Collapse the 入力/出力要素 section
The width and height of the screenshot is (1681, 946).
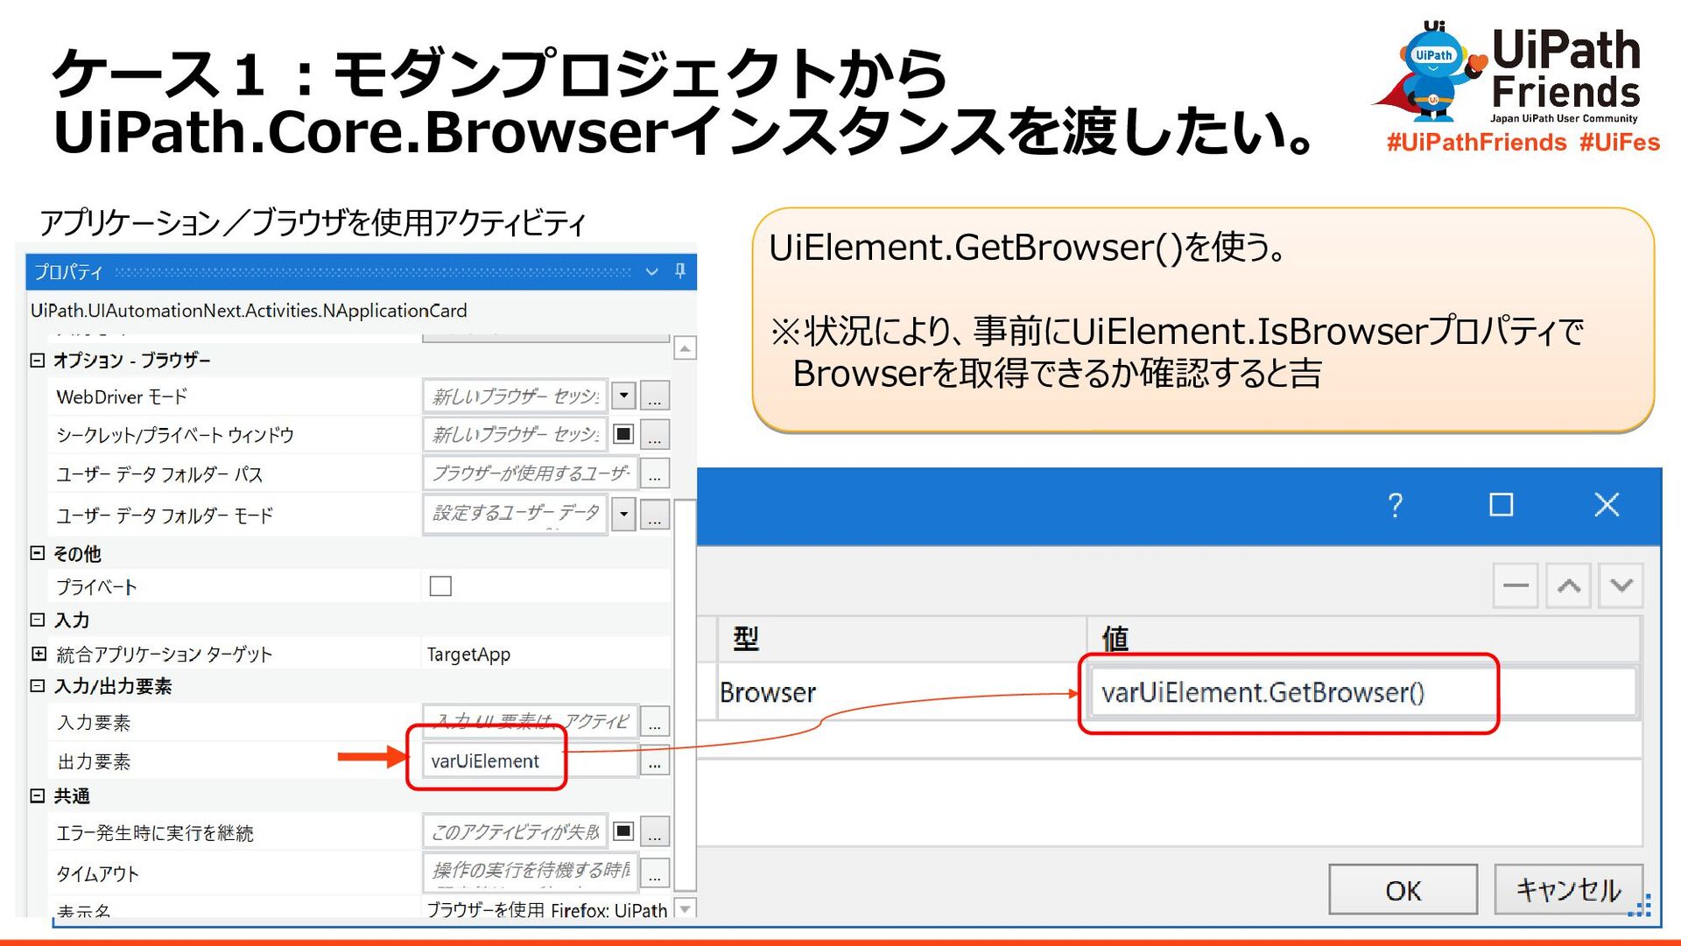tap(38, 686)
